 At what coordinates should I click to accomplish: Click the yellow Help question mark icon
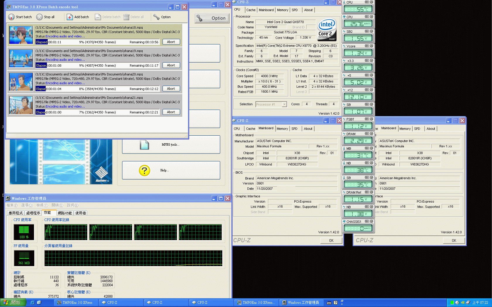[144, 170]
